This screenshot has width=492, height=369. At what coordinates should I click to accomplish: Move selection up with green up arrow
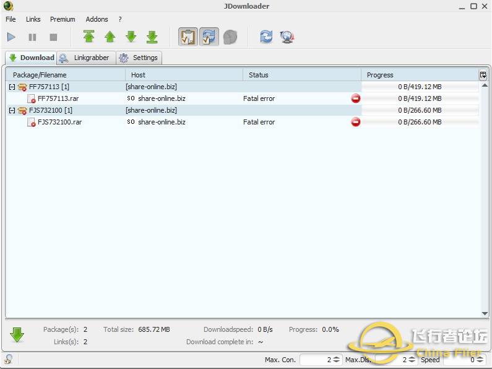coord(110,37)
